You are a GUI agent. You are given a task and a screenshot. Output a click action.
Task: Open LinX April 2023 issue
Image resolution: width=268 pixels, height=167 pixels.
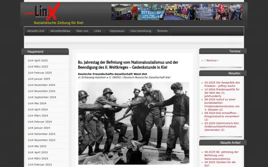[x=38, y=152]
